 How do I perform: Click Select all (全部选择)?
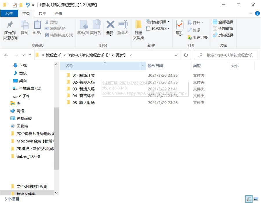[x=223, y=22]
